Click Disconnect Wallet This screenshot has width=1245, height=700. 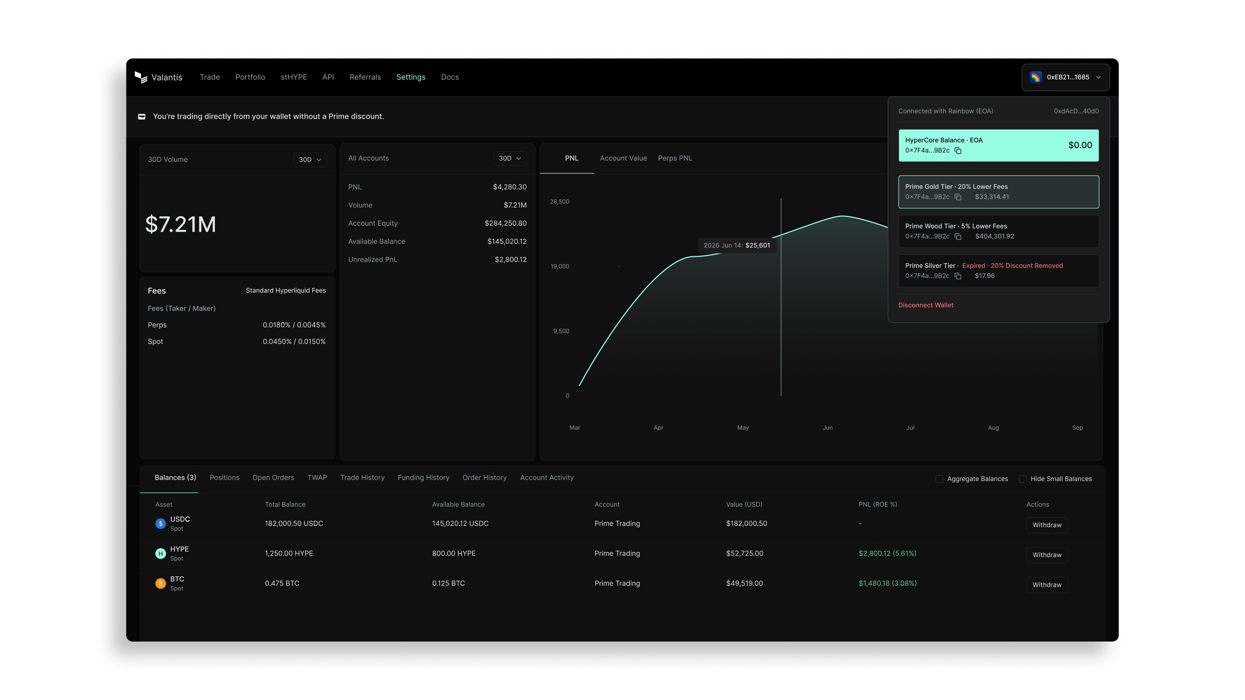(x=925, y=305)
